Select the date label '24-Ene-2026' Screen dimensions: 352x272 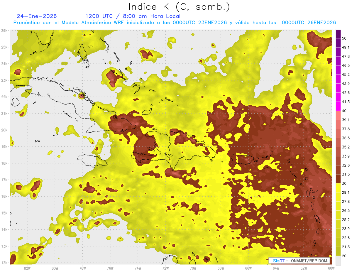point(37,16)
